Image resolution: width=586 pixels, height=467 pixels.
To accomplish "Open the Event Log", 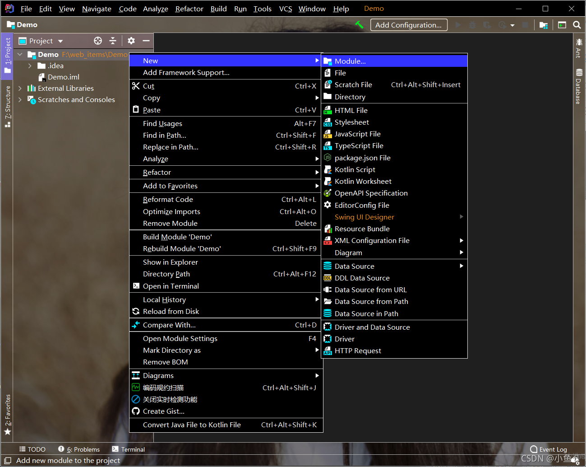I will click(x=549, y=449).
